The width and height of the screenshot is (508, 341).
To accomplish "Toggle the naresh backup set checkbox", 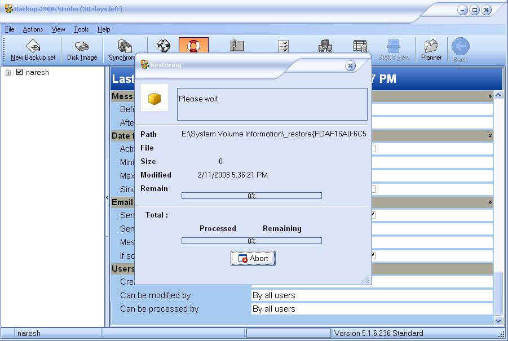I will tap(19, 72).
